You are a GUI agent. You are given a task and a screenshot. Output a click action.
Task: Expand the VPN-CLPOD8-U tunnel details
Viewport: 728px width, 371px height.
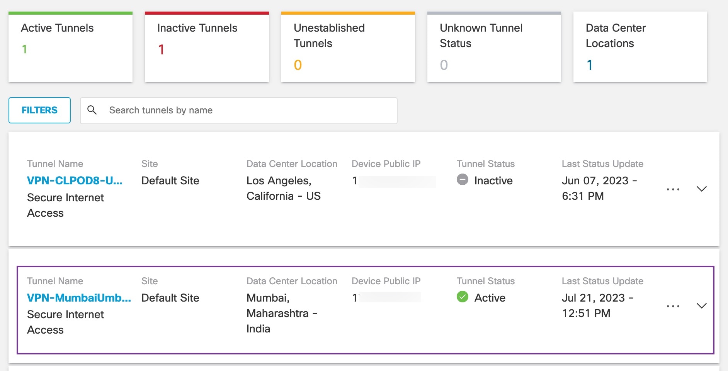[x=701, y=189]
